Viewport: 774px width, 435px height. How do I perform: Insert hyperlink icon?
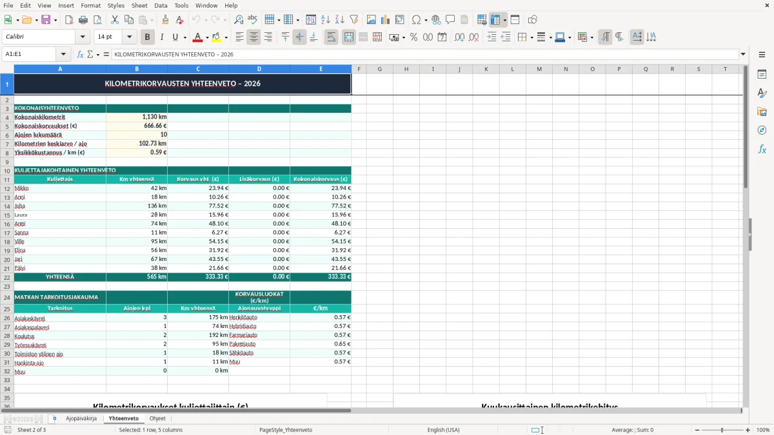point(437,20)
